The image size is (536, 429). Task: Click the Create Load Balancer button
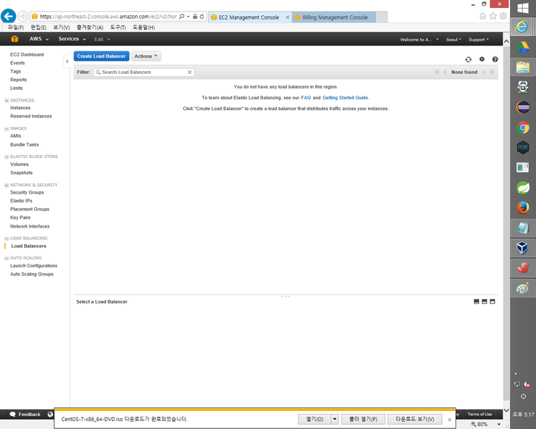[x=101, y=56]
